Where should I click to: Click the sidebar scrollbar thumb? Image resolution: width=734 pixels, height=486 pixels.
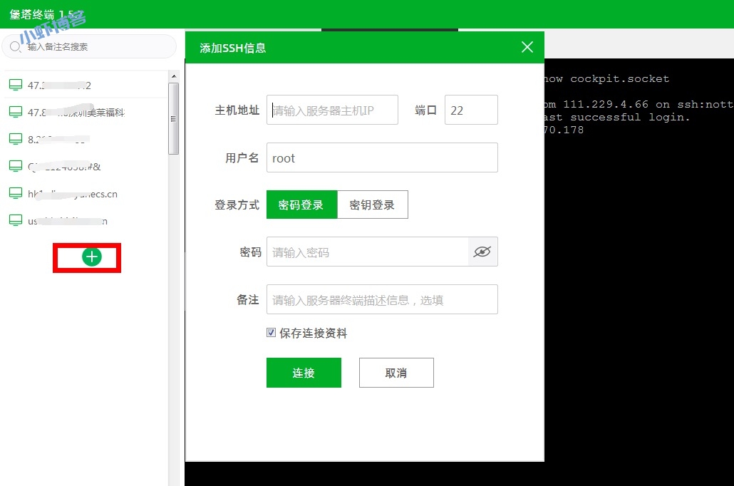(x=173, y=120)
